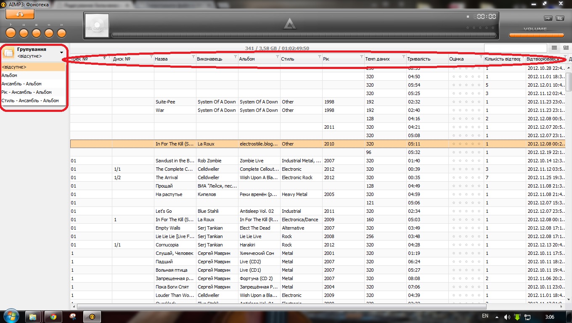The image size is (572, 323).
Task: Click the EN language indicator
Action: pos(485,316)
